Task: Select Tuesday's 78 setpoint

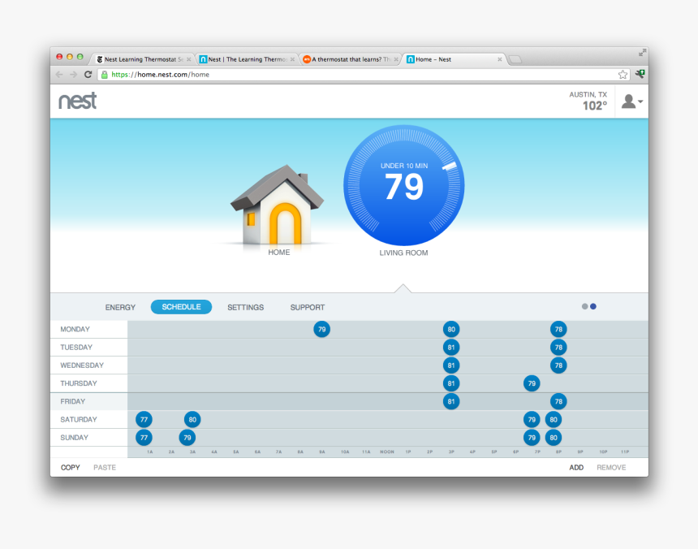Action: point(558,348)
